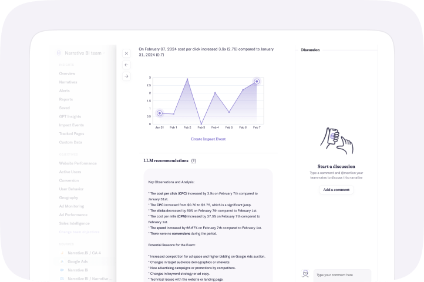The height and width of the screenshot is (282, 424).
Task: Click the Potential Reasons for the Event text
Action: 171,245
